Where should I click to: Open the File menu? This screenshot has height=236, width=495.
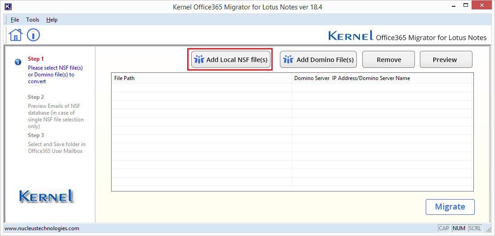coord(15,20)
